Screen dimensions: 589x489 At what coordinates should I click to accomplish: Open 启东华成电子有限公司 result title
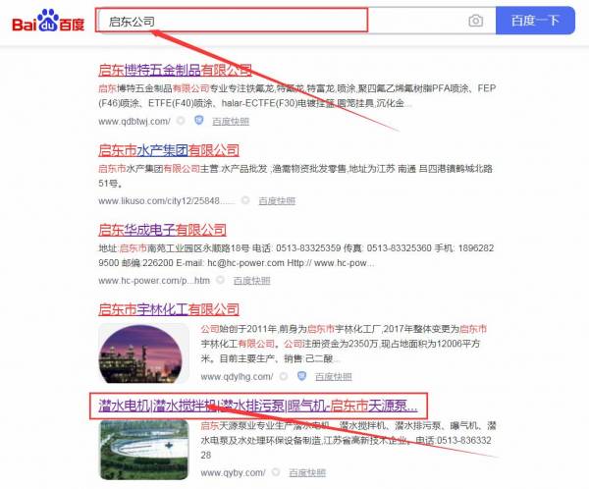click(162, 230)
